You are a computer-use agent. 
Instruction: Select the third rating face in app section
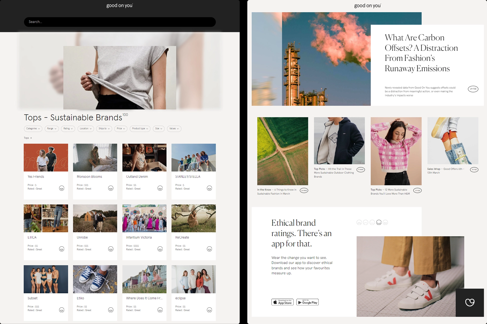coord(372,222)
